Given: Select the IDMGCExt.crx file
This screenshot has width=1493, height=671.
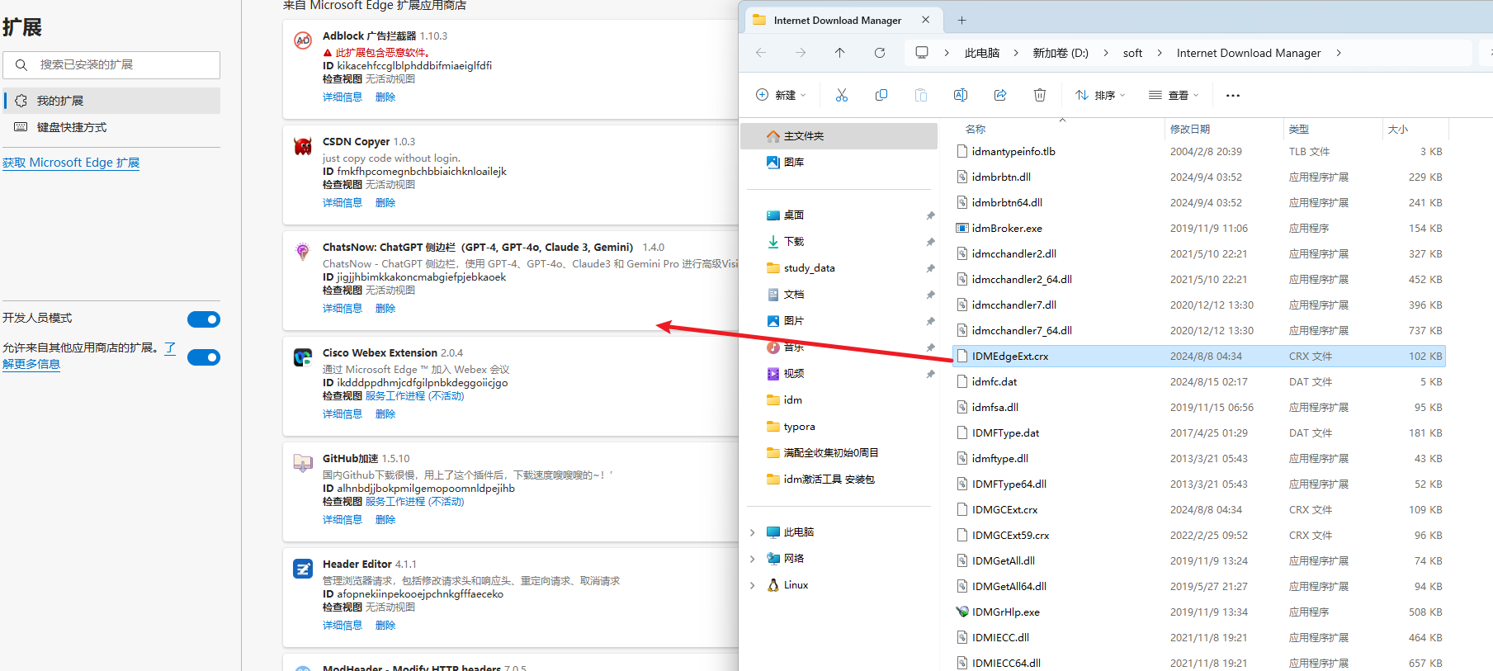Looking at the screenshot, I should (1198, 509).
